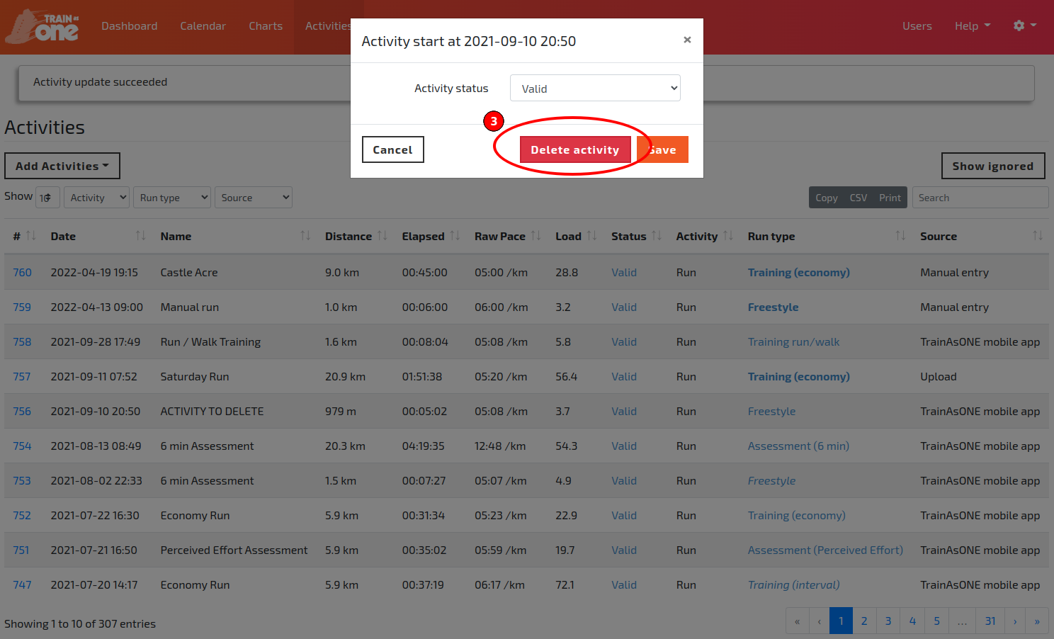The width and height of the screenshot is (1054, 639).
Task: Expand the Run type filter dropdown
Action: 172,198
